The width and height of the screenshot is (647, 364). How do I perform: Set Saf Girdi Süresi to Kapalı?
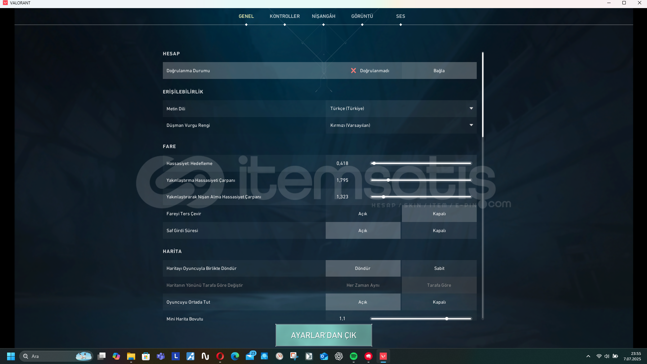(x=439, y=231)
